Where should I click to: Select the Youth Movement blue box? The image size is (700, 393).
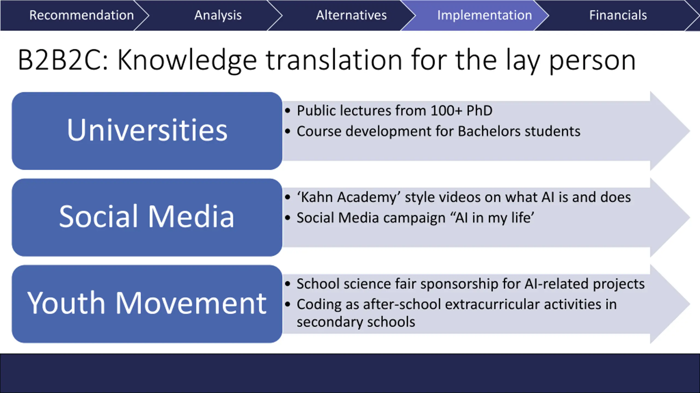coord(147,304)
